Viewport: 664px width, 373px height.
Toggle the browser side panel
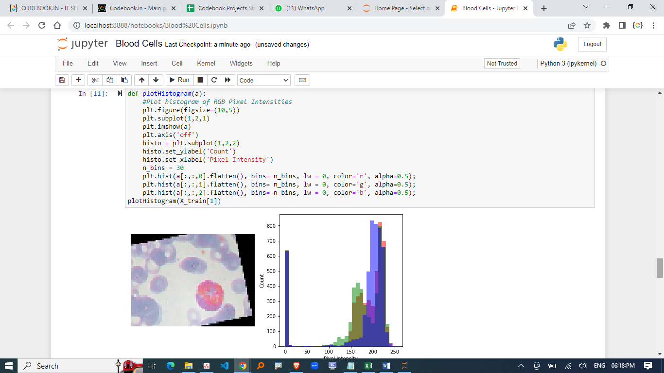(x=622, y=25)
